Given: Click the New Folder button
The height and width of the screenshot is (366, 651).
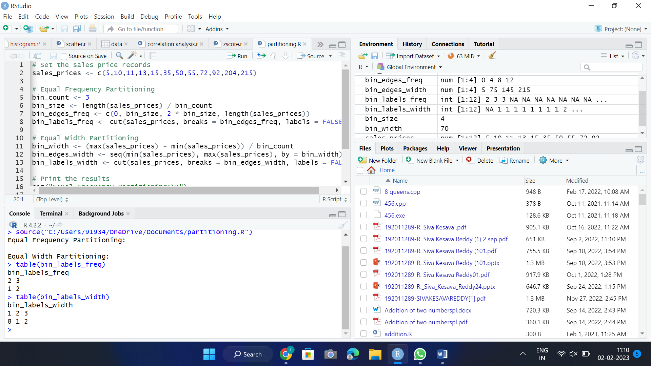Looking at the screenshot, I should tap(377, 160).
